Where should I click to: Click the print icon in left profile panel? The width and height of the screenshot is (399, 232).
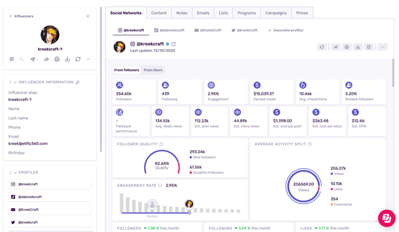pos(56,59)
